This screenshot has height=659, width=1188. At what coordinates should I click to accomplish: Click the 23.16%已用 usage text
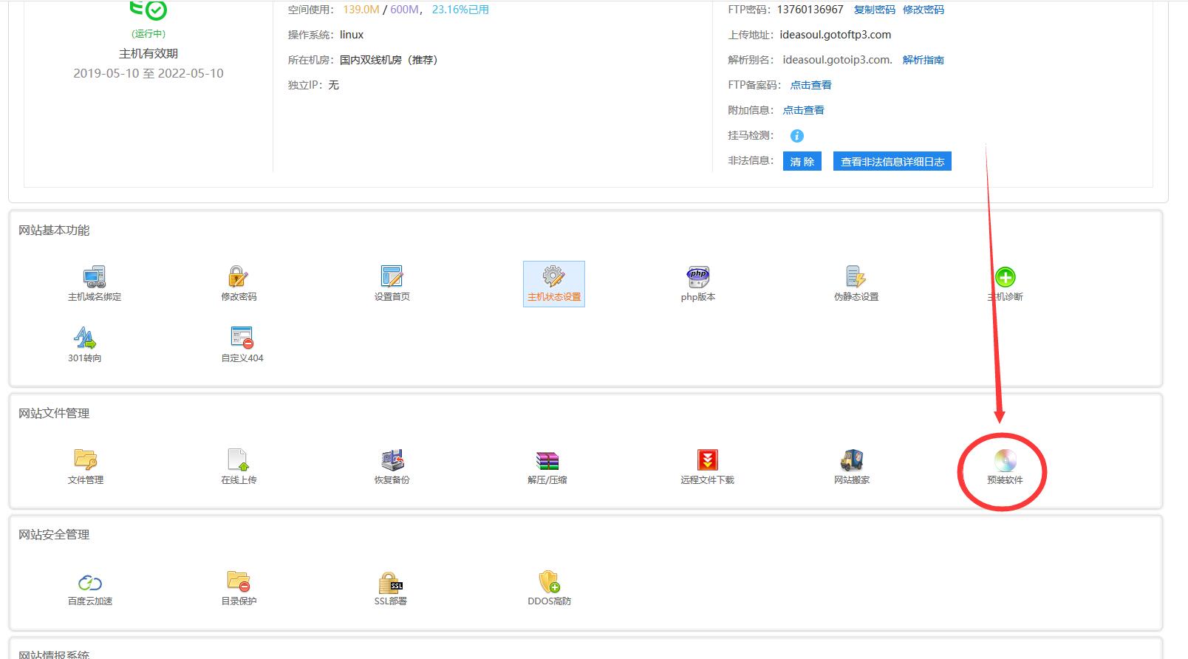click(460, 10)
